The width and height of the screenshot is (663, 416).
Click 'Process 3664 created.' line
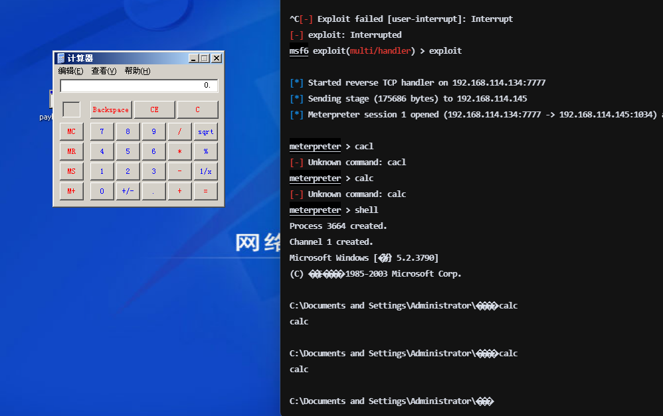coord(338,226)
